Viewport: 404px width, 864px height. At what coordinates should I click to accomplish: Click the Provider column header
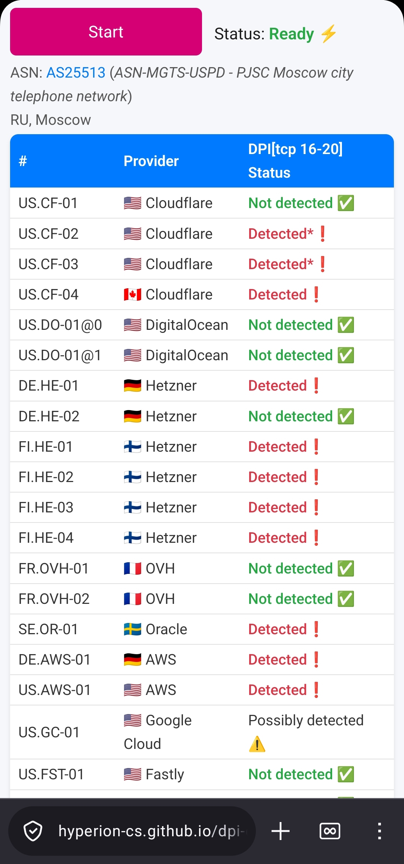coord(151,161)
